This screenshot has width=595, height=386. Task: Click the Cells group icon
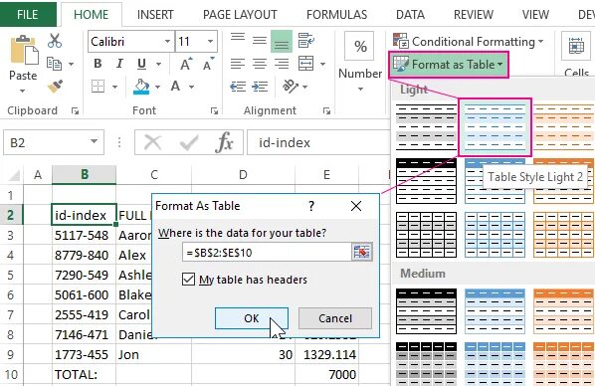tap(576, 47)
